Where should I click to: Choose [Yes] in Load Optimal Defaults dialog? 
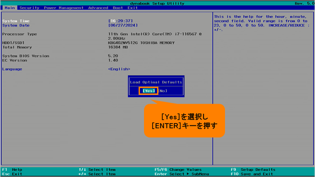[148, 91]
